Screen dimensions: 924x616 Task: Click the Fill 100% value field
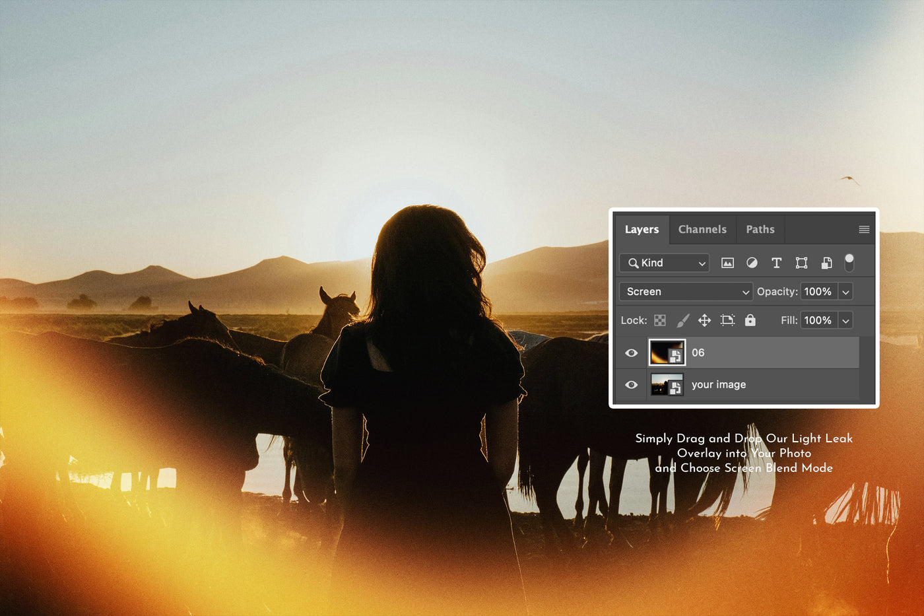pos(818,320)
